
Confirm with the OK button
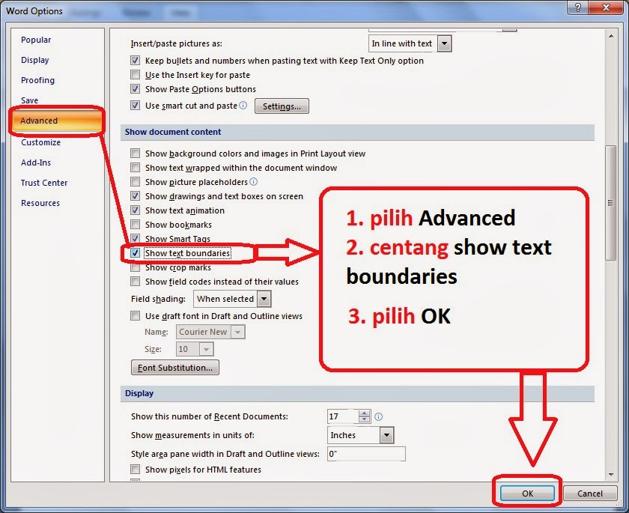[527, 494]
